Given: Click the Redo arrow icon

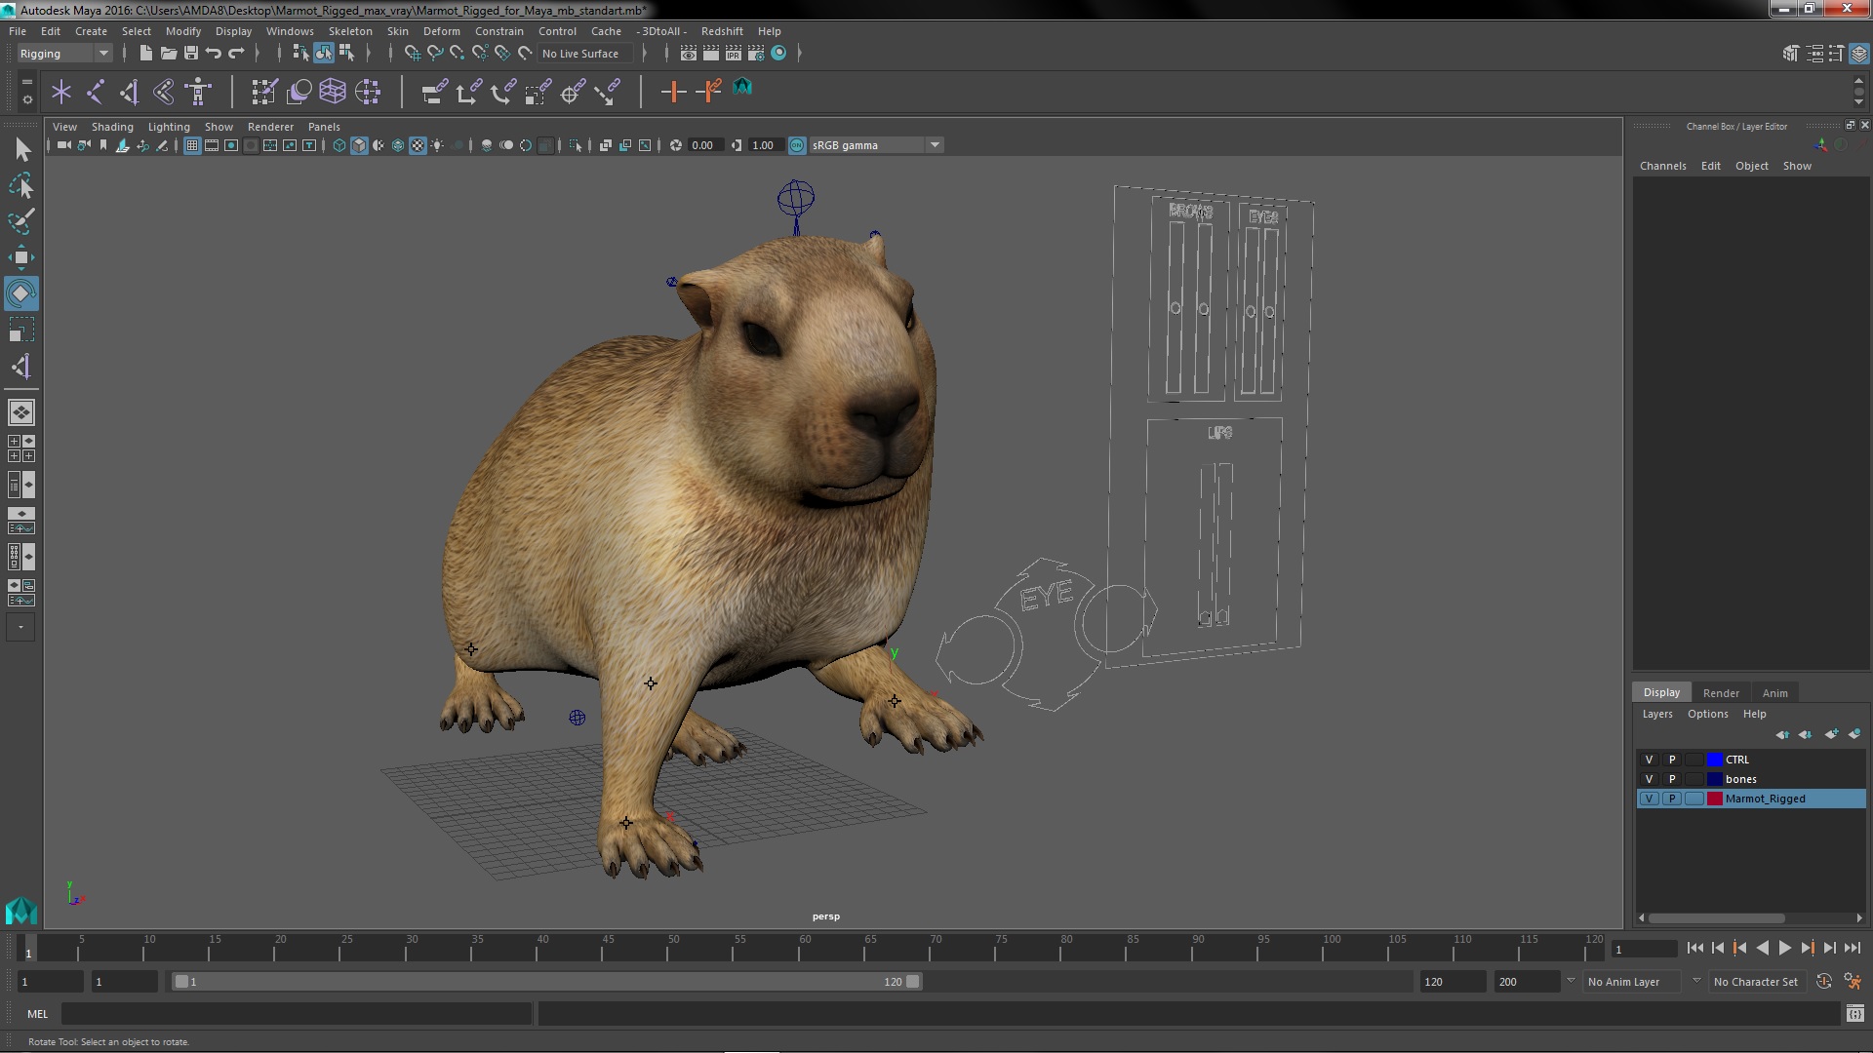Looking at the screenshot, I should [235, 53].
